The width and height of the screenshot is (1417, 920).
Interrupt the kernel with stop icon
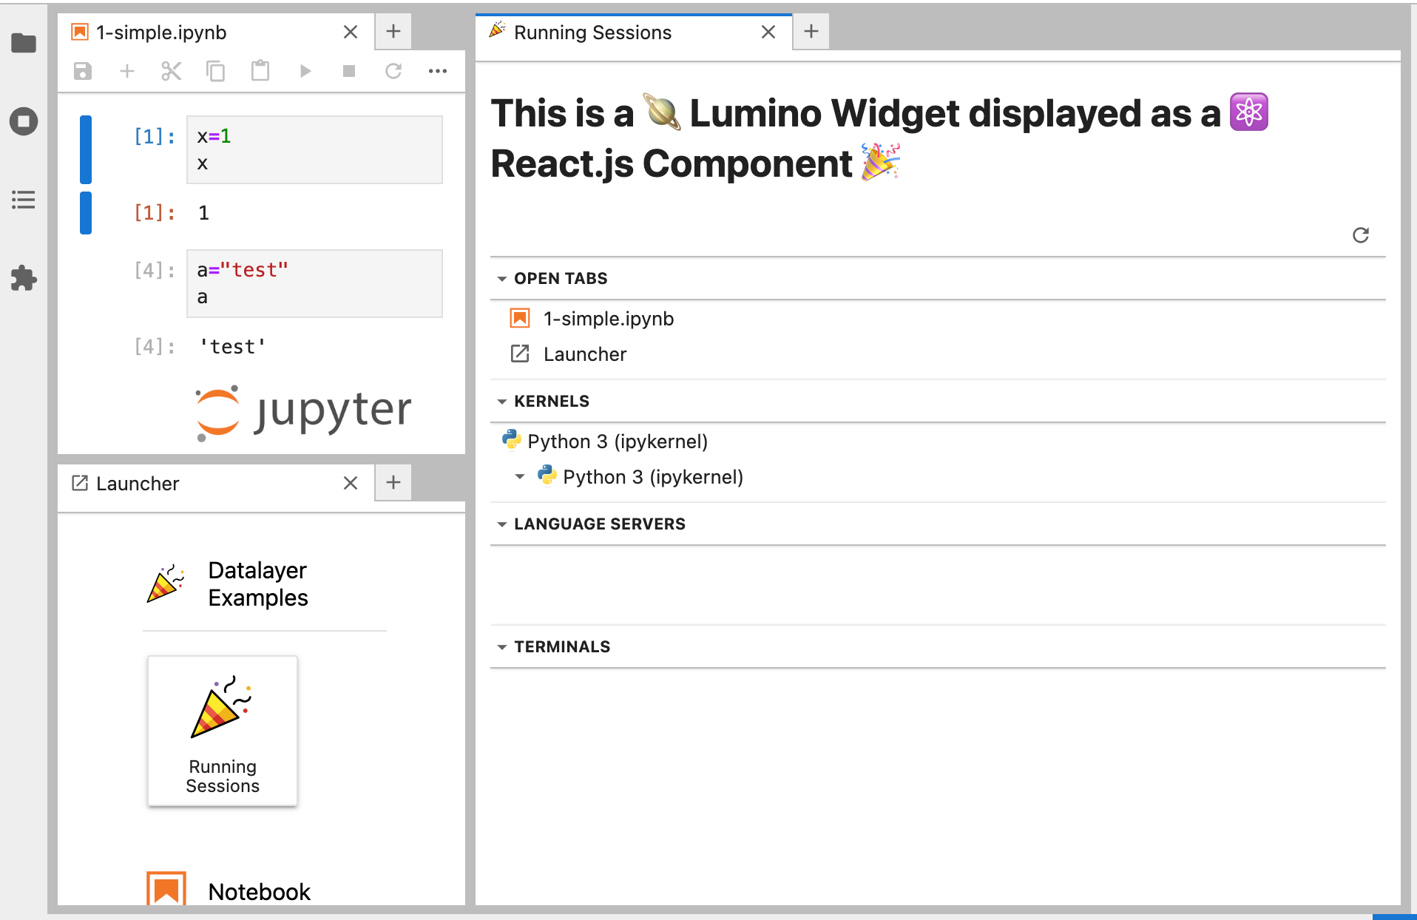(349, 71)
